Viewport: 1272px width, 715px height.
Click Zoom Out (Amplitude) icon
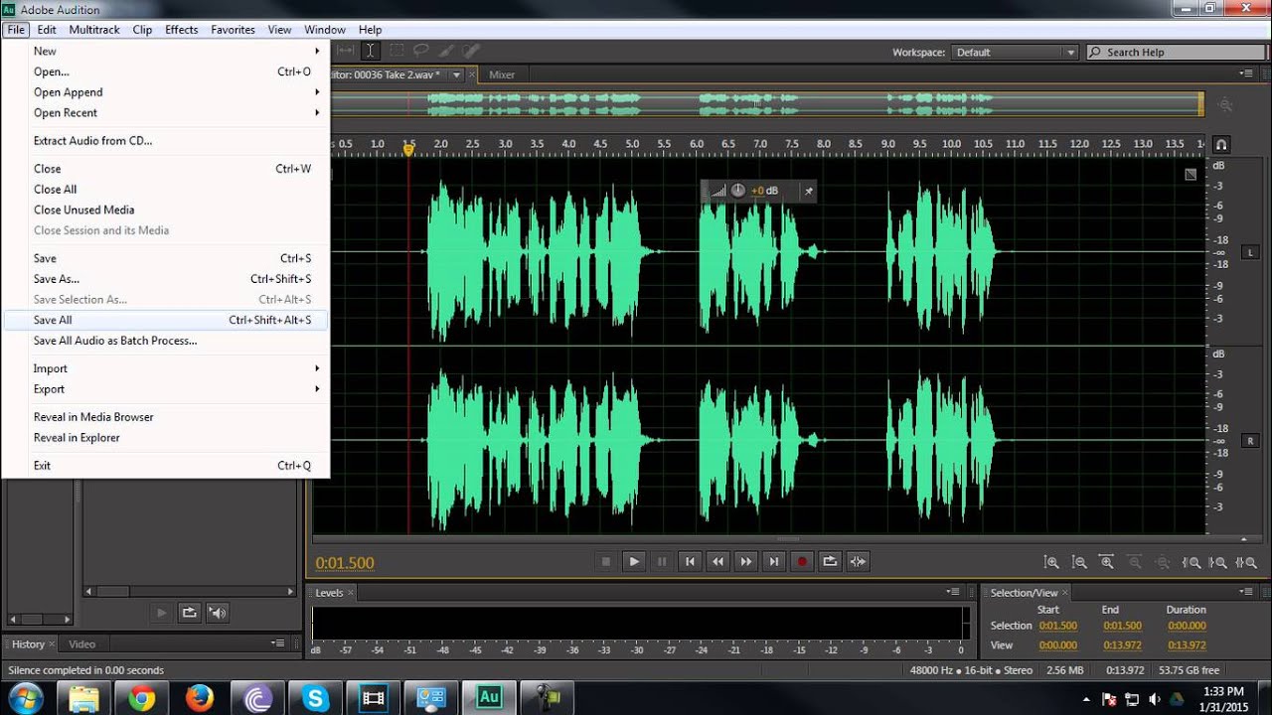(x=1079, y=562)
